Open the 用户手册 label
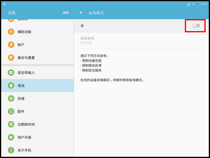The width and height of the screenshot is (210, 158). tap(24, 137)
